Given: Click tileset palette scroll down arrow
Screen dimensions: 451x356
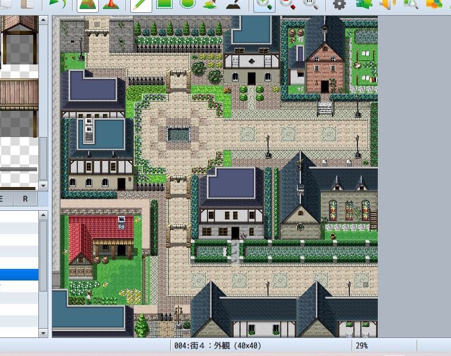Looking at the screenshot, I should (44, 186).
